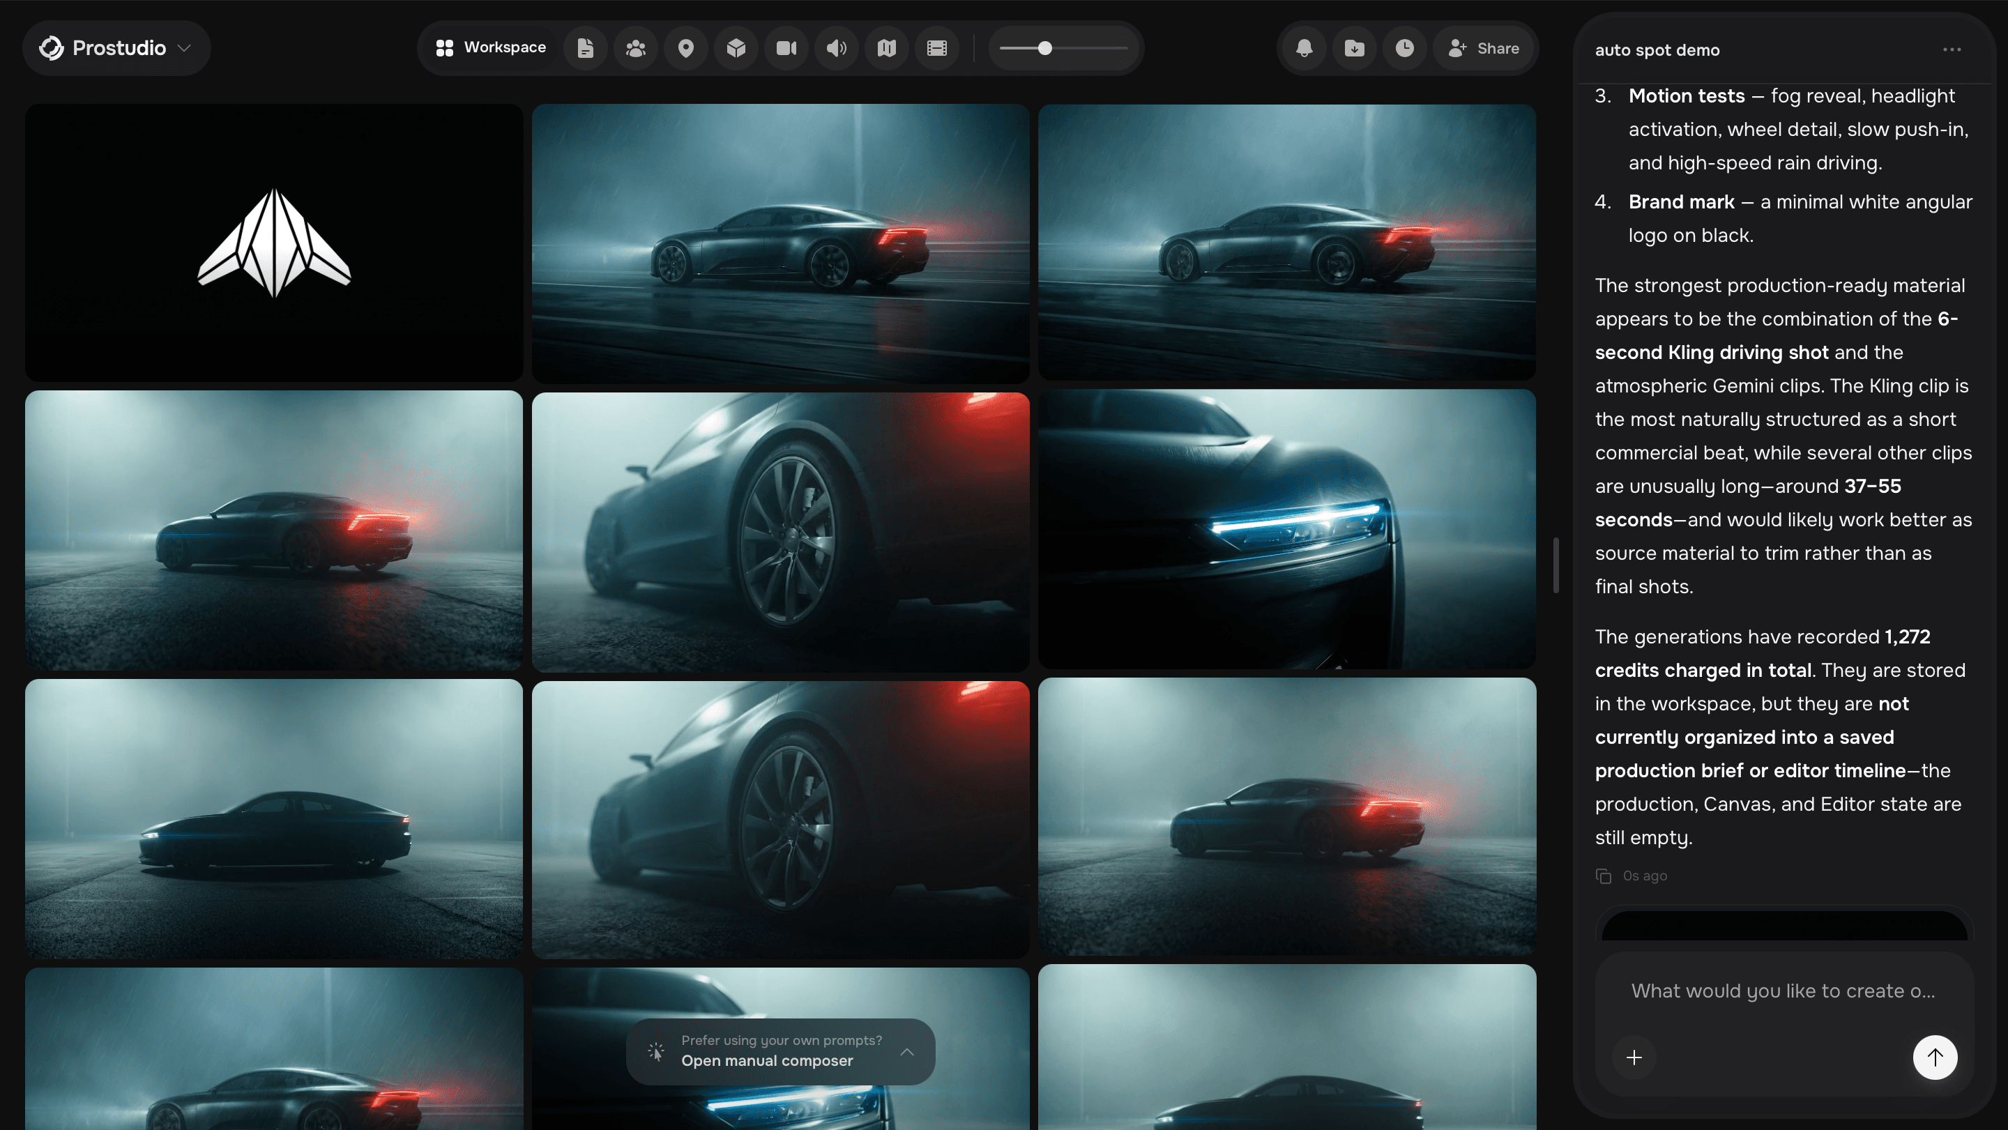The width and height of the screenshot is (2008, 1130).
Task: Open the characters people icon tab
Action: 636,48
